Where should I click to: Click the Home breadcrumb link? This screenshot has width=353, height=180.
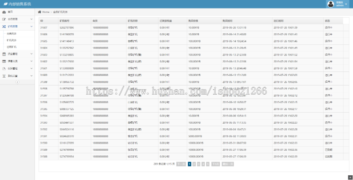tap(46, 12)
